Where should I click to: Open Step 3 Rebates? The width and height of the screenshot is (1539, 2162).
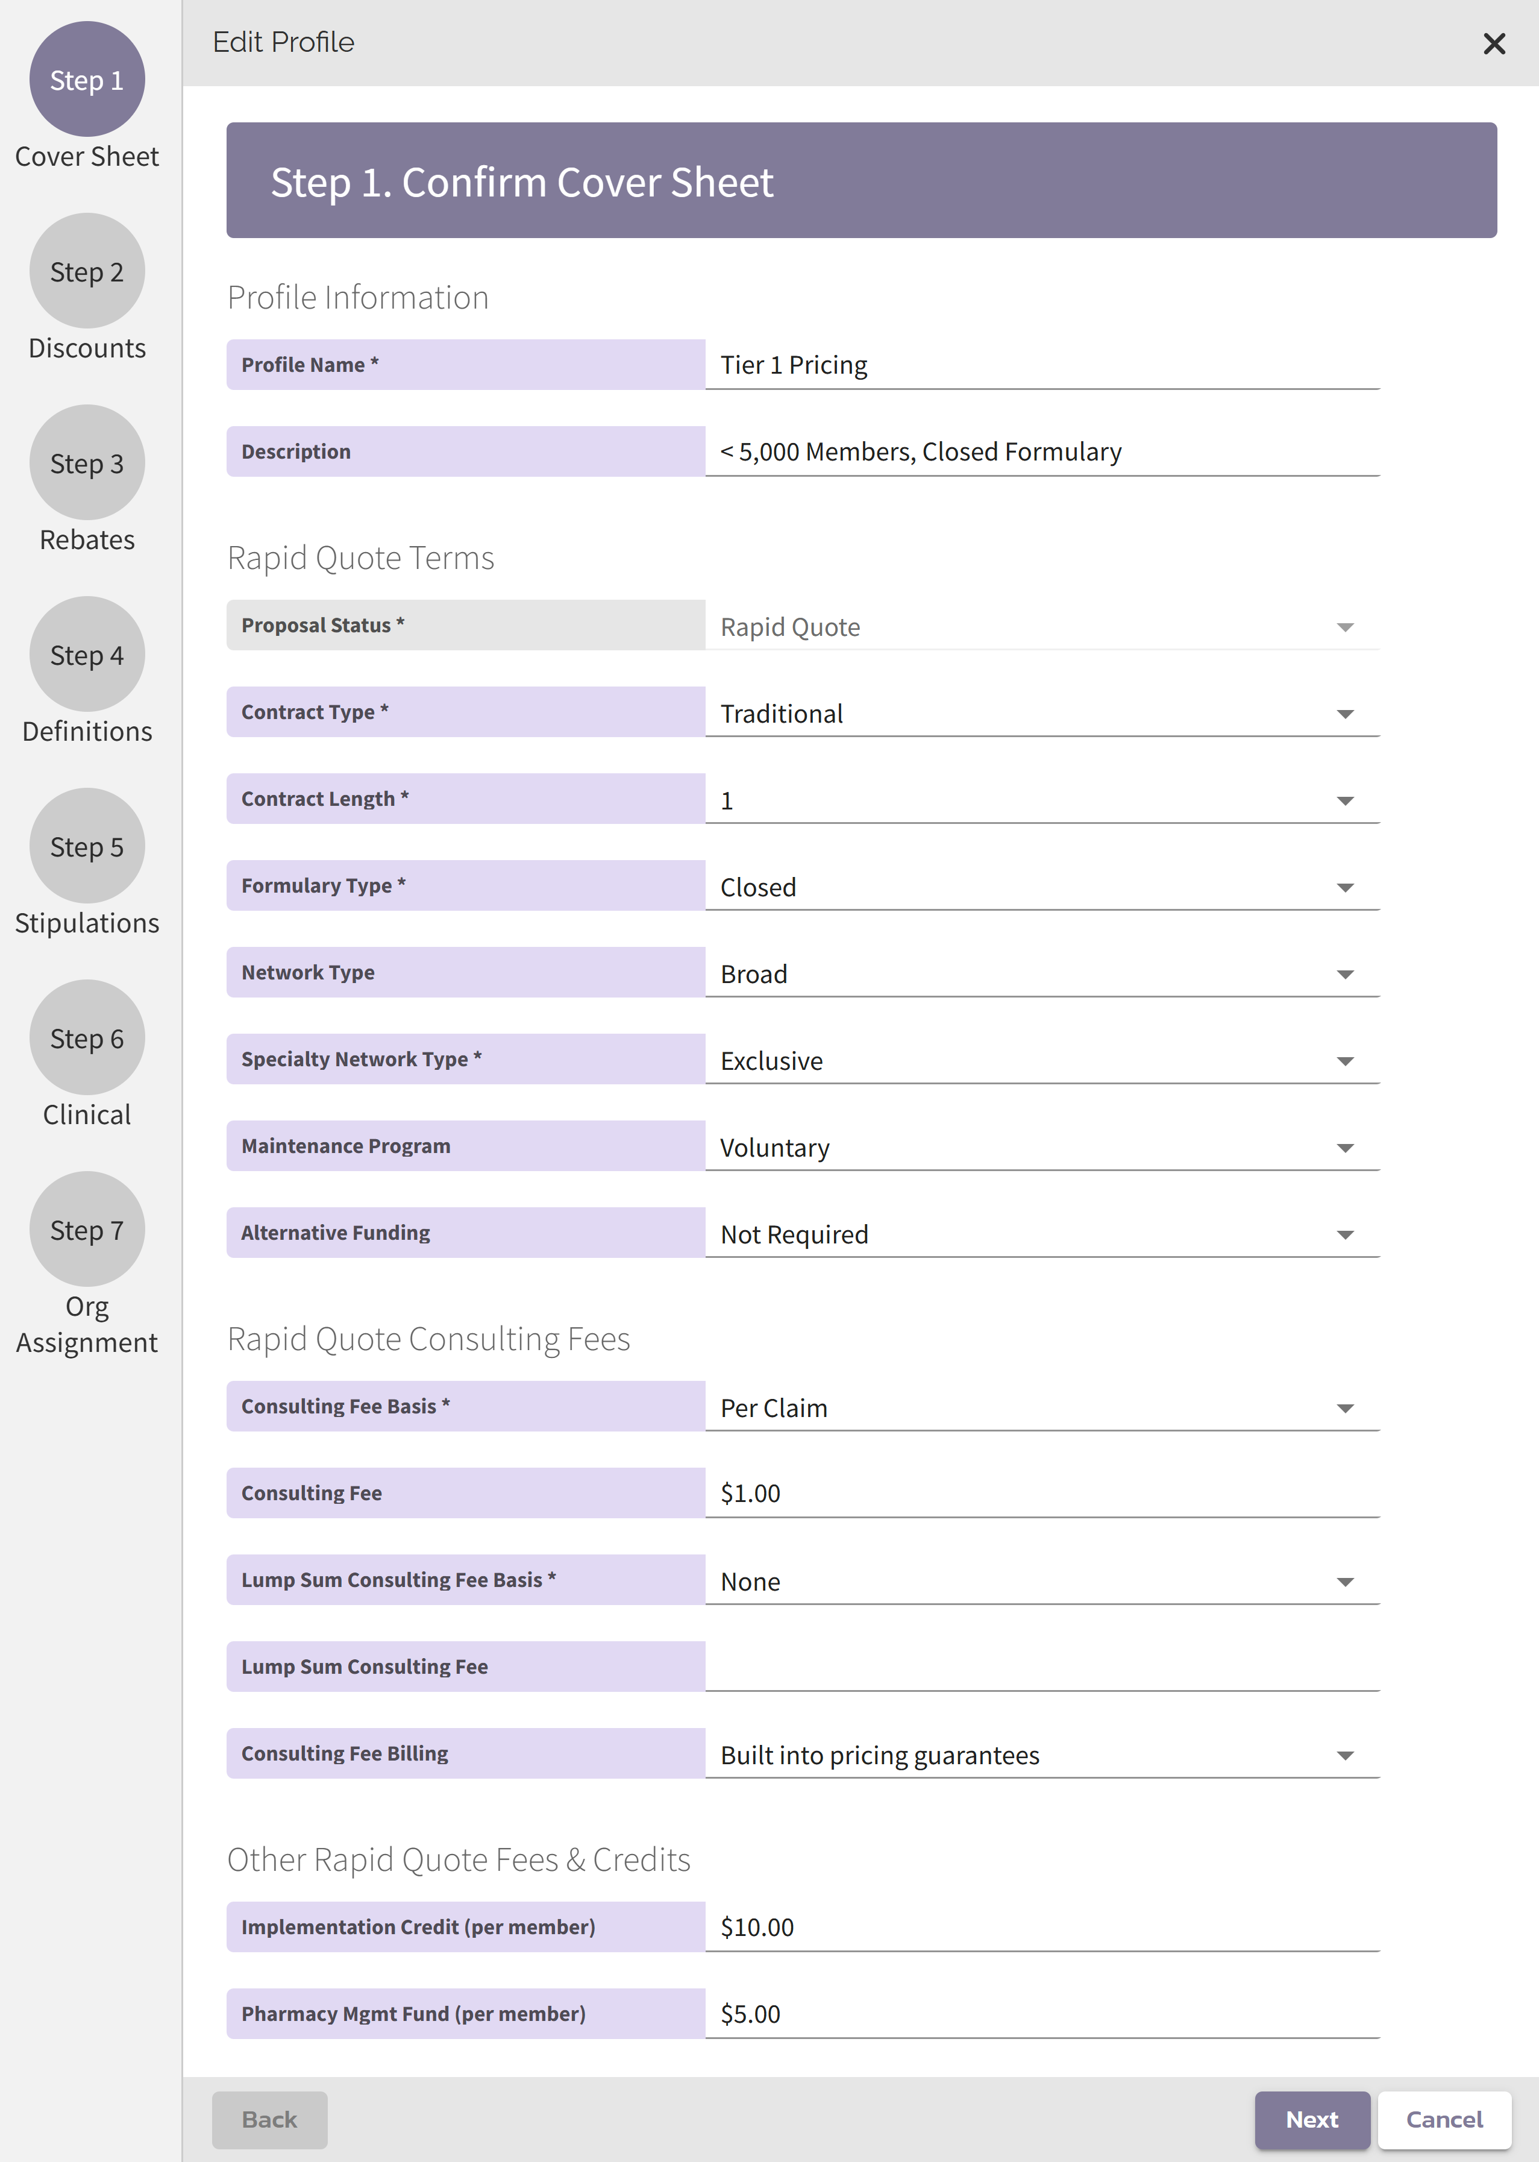[x=86, y=464]
